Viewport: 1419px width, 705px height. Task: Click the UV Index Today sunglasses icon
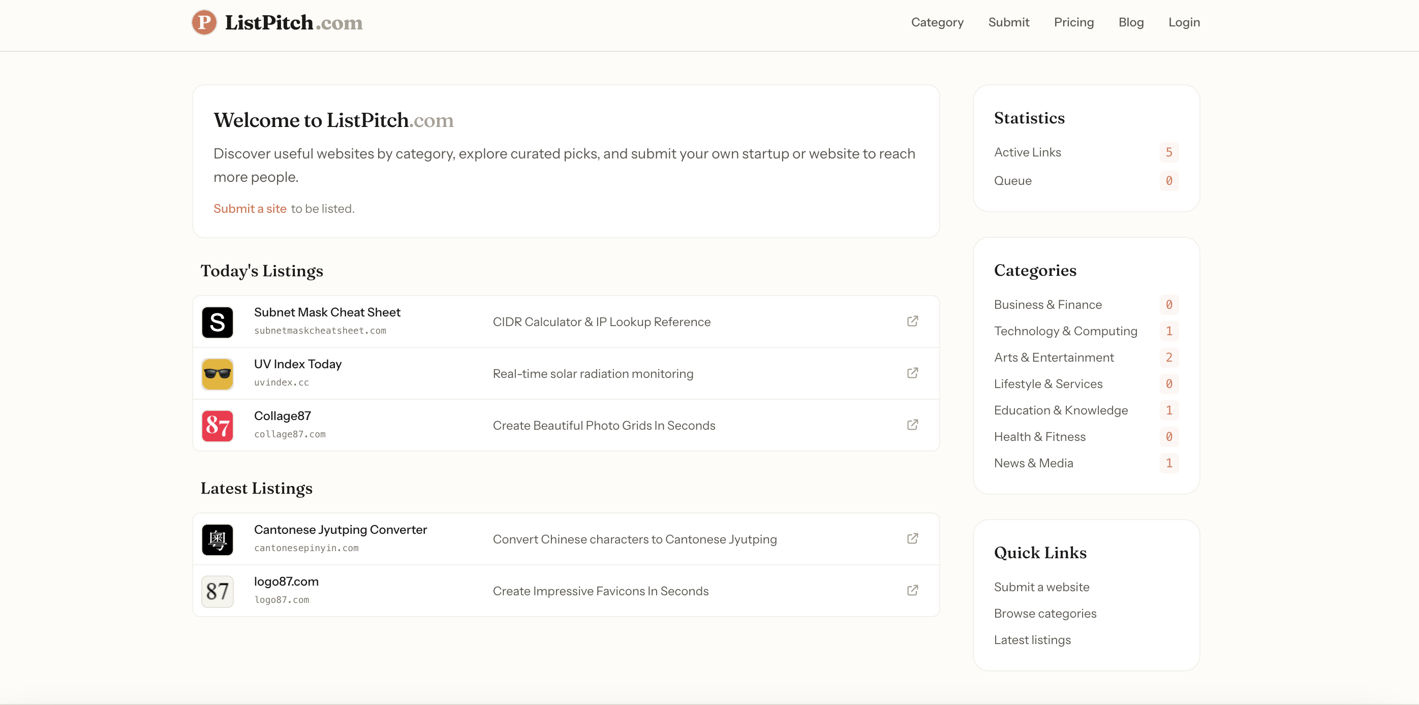point(217,373)
